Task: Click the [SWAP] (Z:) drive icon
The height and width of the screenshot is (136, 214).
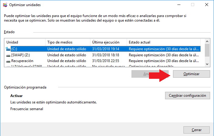Action: 8,55
